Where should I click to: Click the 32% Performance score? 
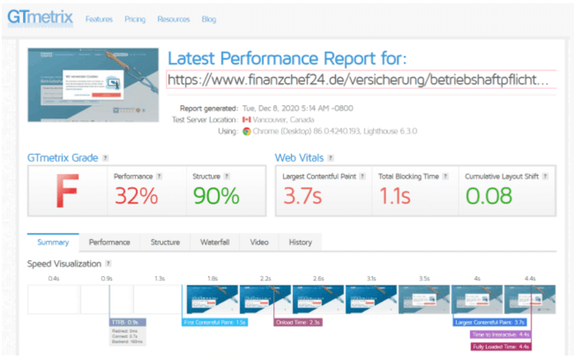136,196
